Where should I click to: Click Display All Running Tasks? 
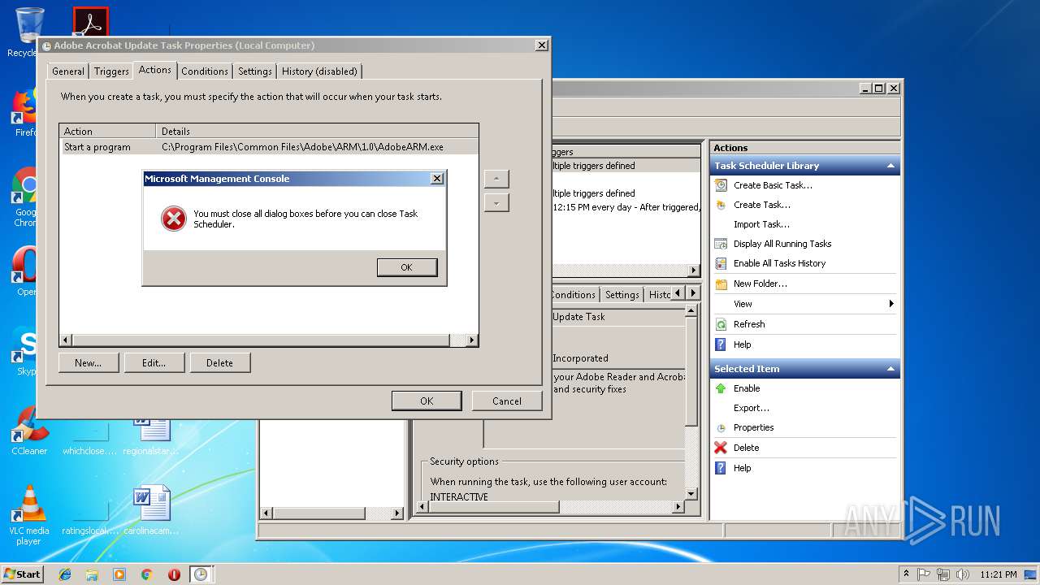pyautogui.click(x=782, y=244)
